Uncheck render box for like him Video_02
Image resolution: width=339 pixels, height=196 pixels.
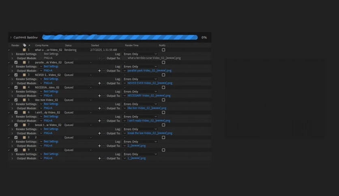pos(16,100)
